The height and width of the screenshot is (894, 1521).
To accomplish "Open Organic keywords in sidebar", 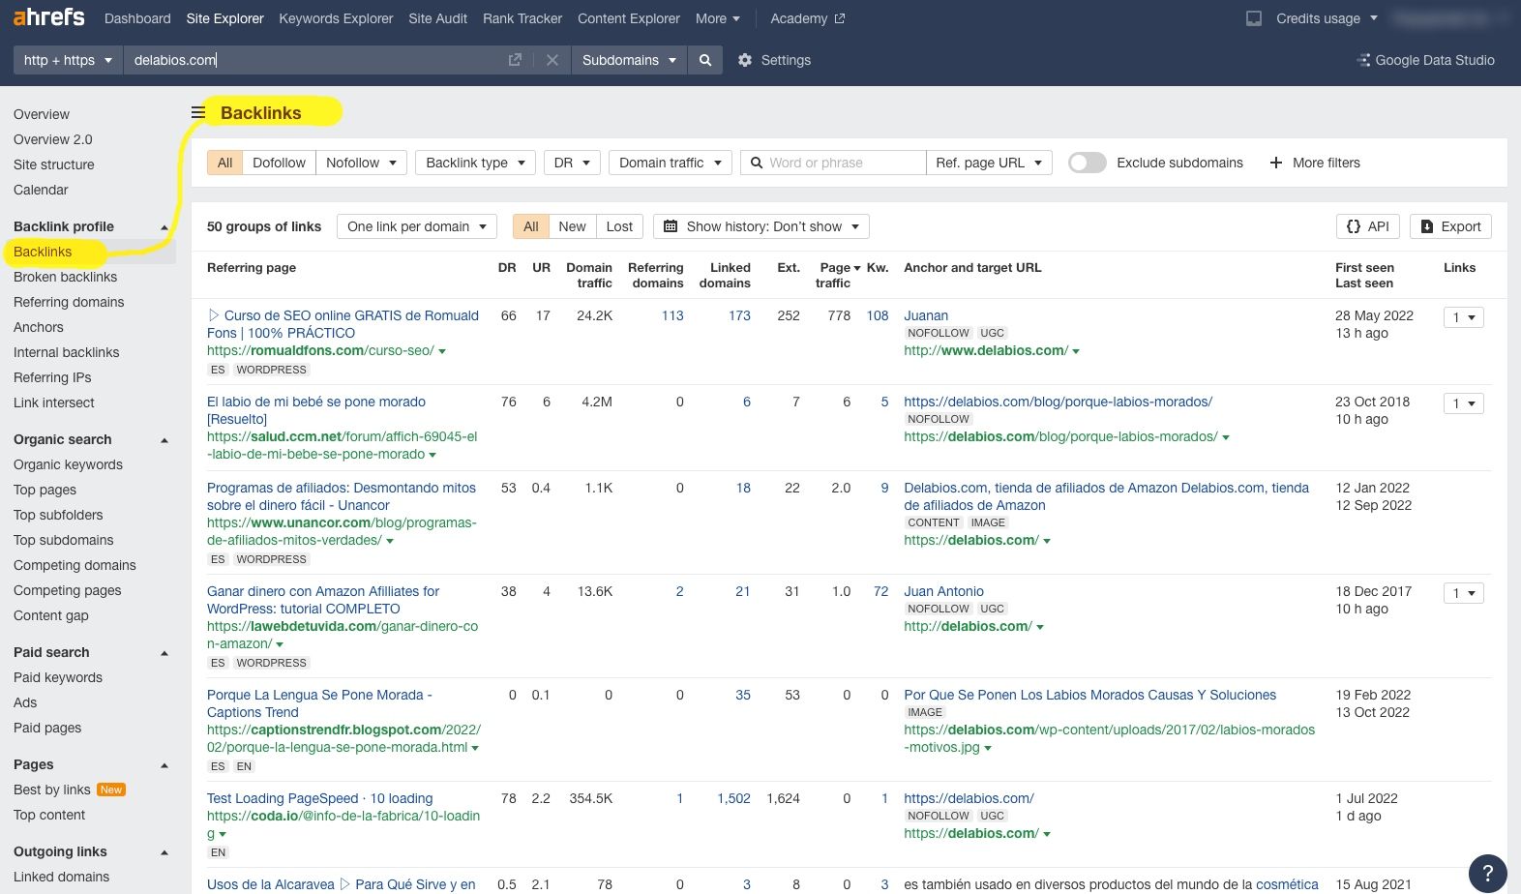I will 68,464.
